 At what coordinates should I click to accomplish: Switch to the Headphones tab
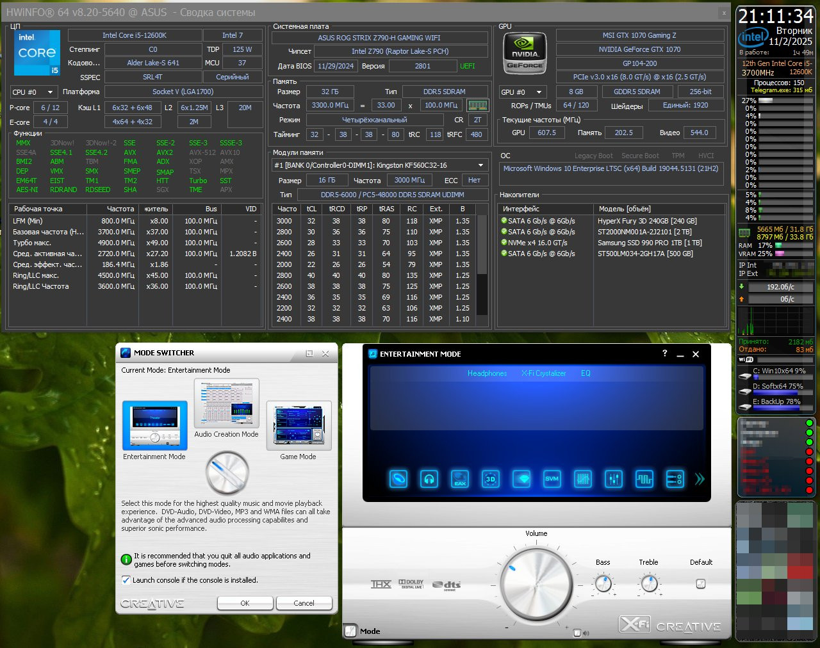487,373
